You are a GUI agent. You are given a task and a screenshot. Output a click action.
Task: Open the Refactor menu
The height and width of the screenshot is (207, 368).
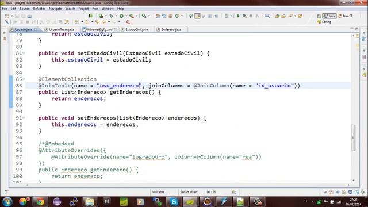tap(39, 9)
